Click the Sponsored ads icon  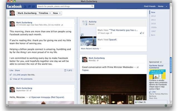point(161,62)
